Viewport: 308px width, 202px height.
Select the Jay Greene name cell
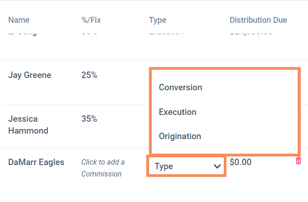coord(30,75)
